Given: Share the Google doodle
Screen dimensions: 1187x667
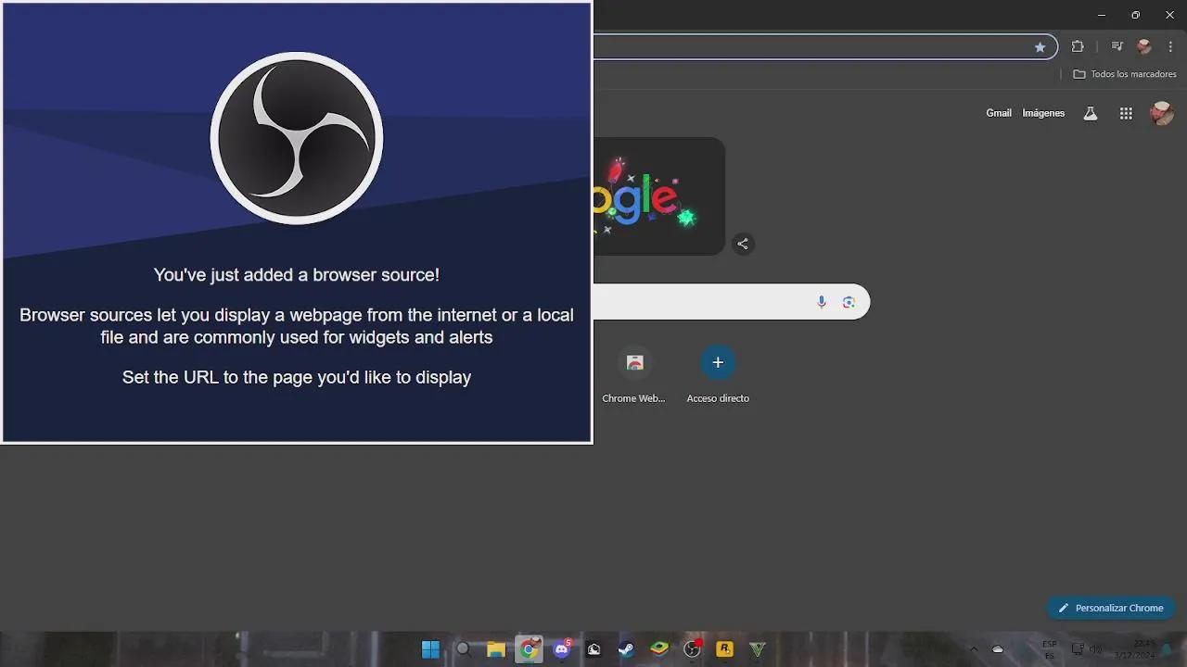Looking at the screenshot, I should point(743,244).
